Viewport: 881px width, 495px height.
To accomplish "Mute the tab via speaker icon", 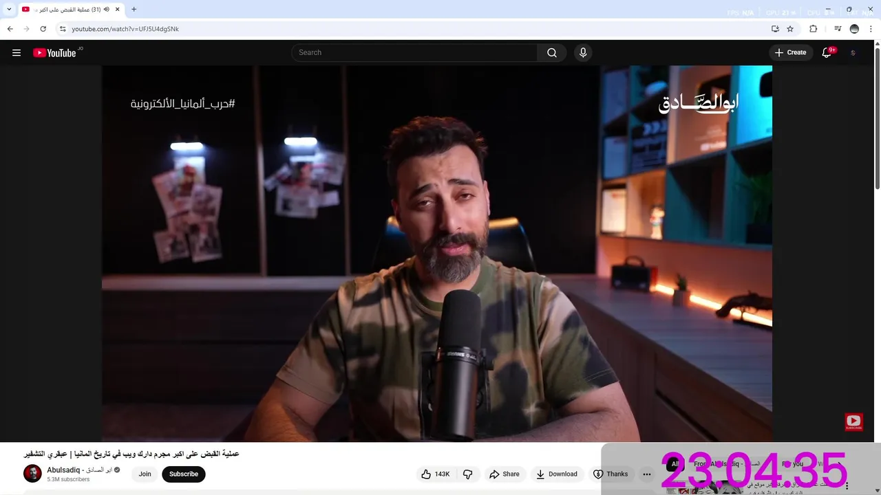I will 107,10.
